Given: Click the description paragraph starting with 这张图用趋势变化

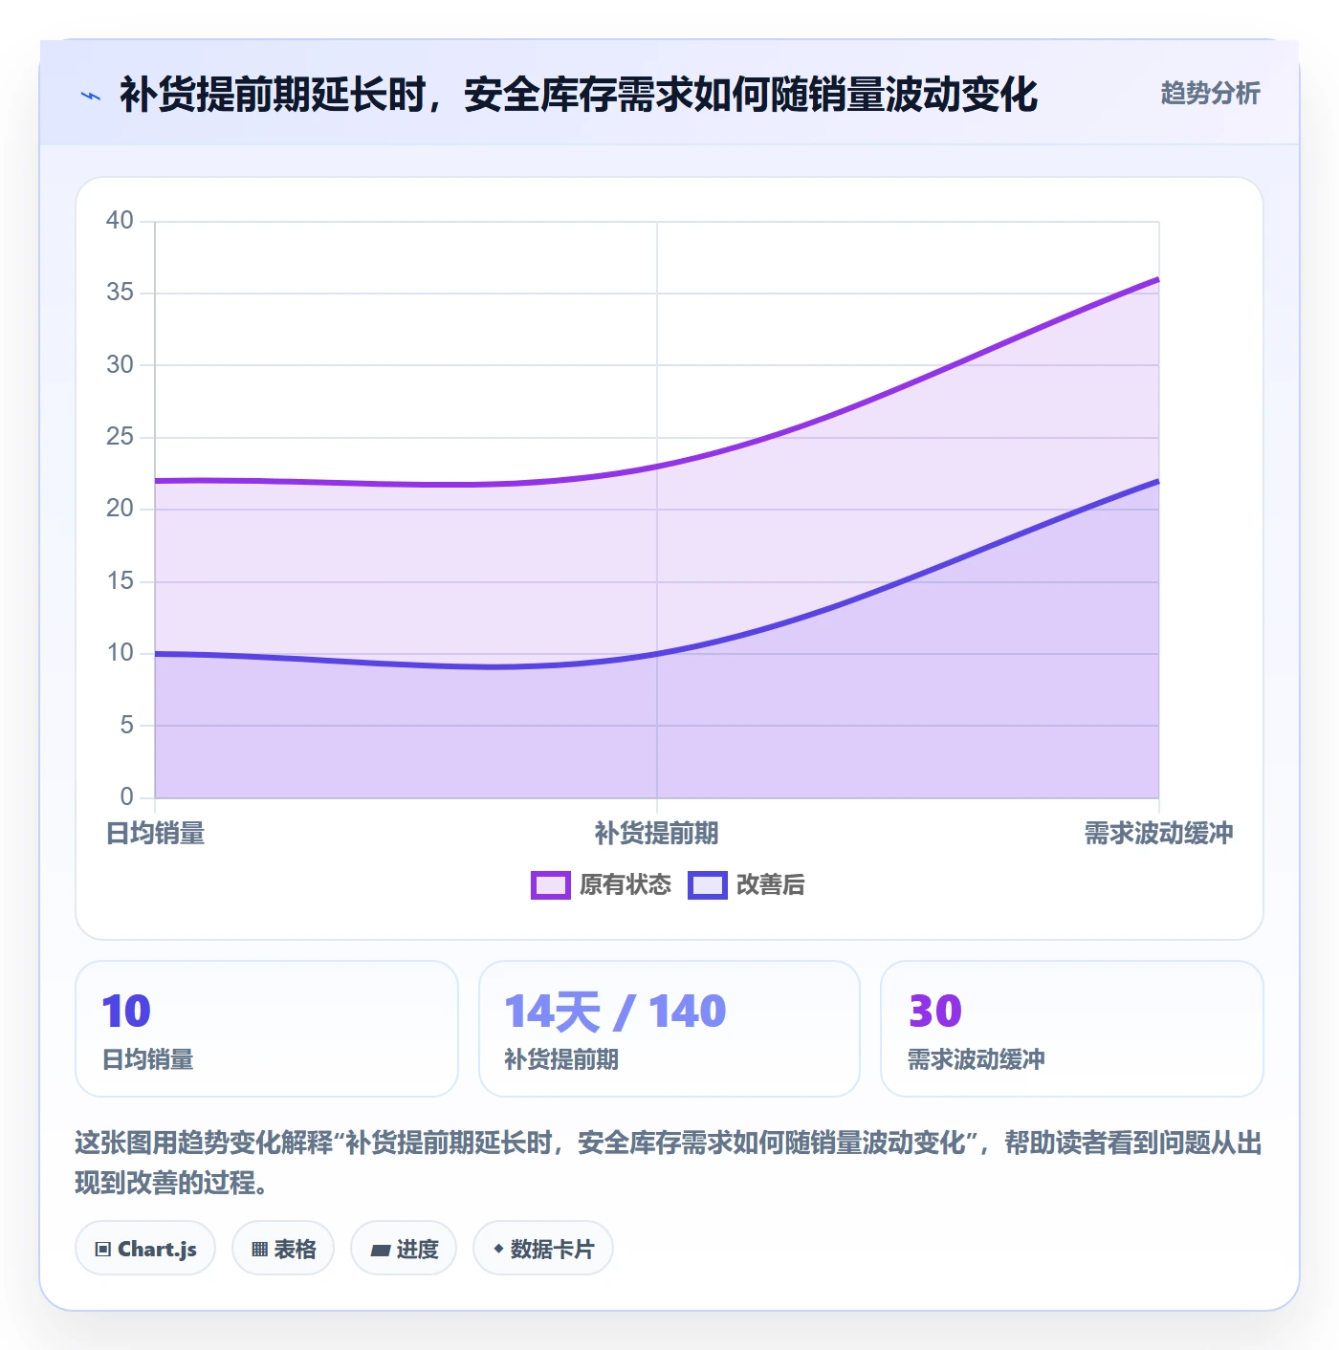Looking at the screenshot, I should pos(669,1163).
